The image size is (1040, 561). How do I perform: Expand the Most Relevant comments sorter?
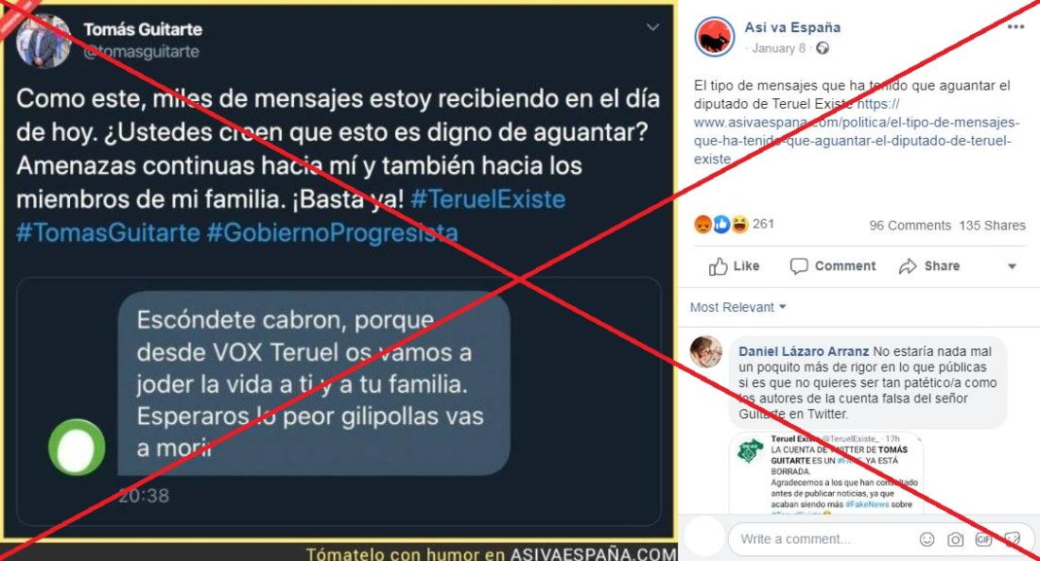coord(737,307)
